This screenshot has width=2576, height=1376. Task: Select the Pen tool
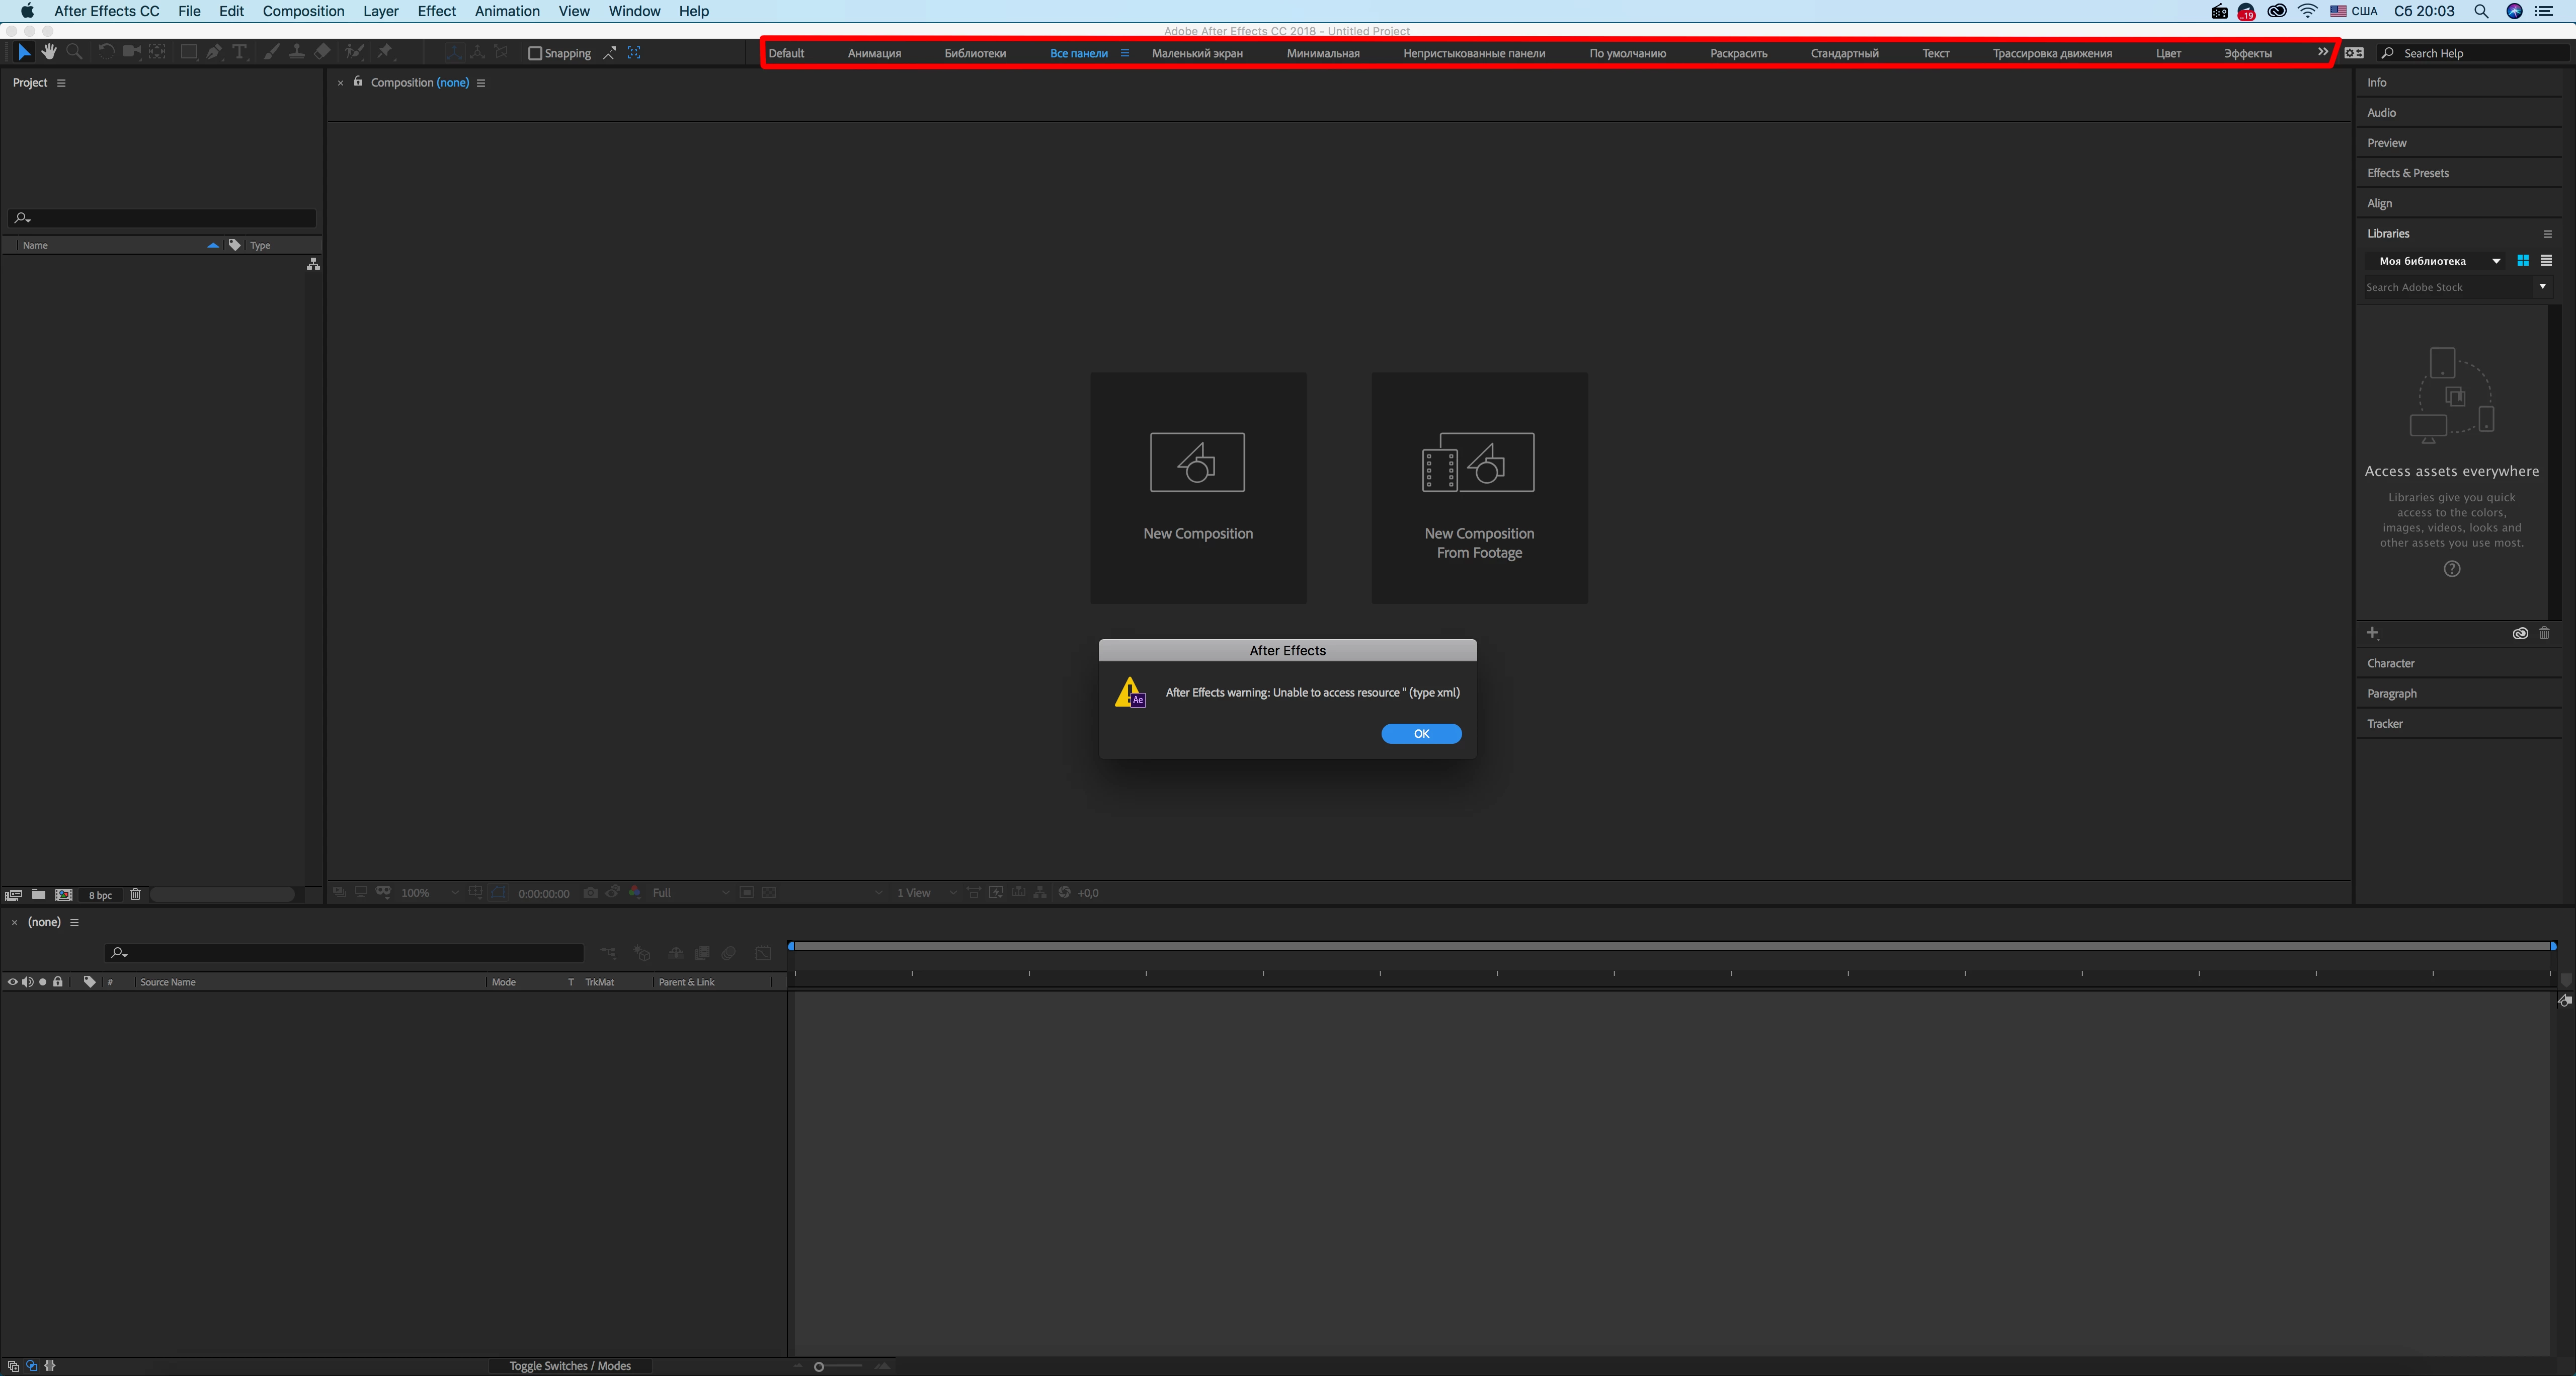pyautogui.click(x=214, y=52)
